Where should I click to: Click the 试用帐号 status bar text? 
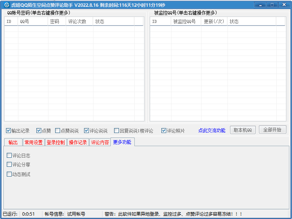click(x=76, y=214)
